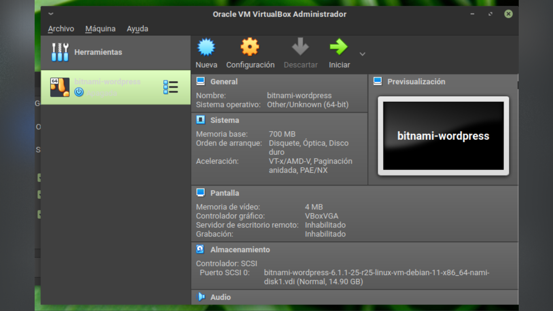Open the Archivo menu
This screenshot has height=311, width=553.
click(61, 29)
